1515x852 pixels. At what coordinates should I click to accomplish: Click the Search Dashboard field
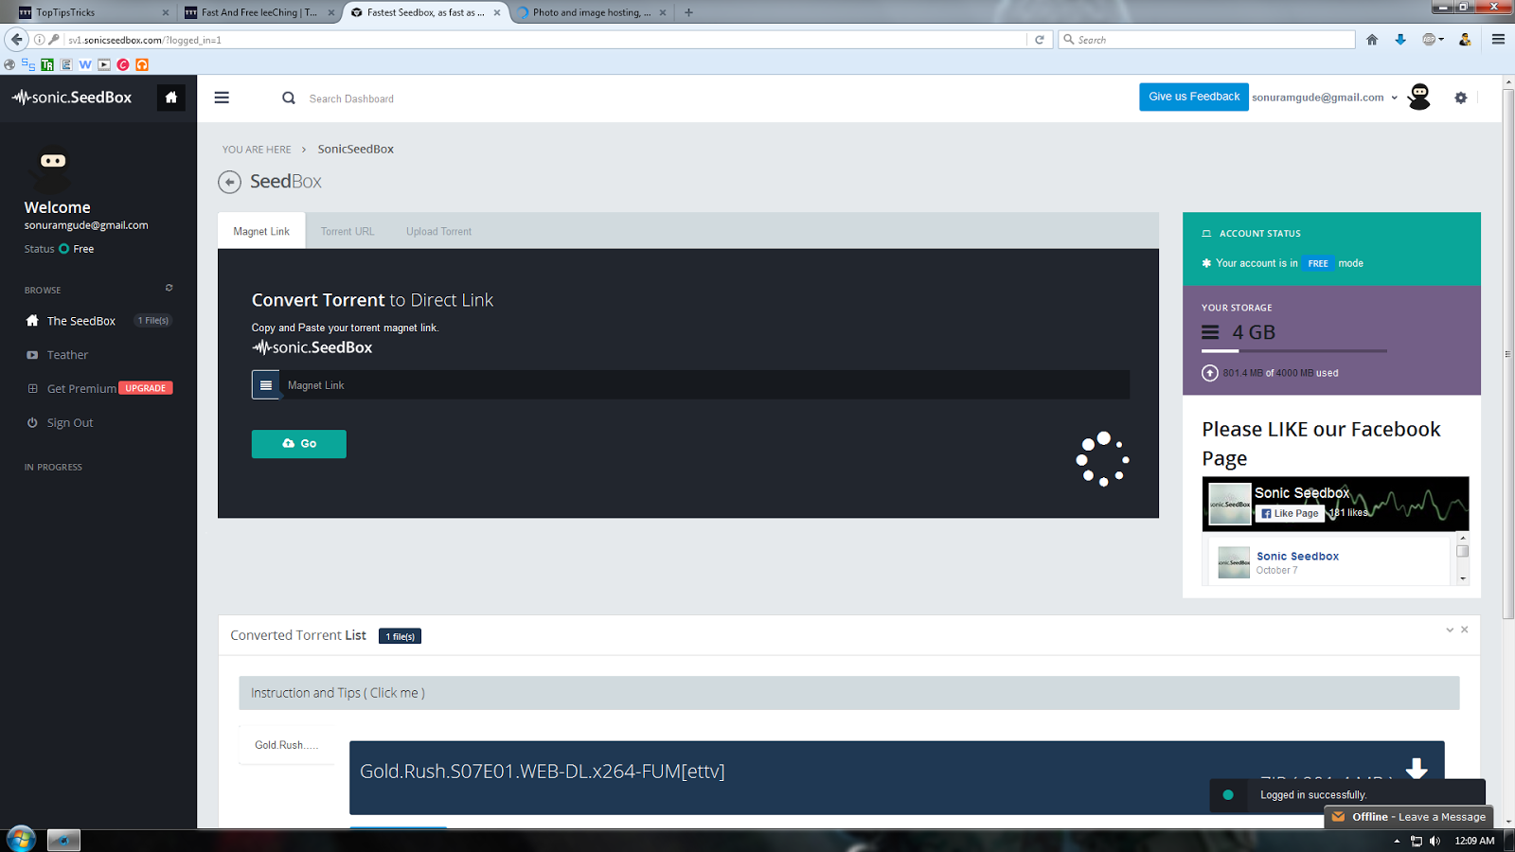tap(351, 98)
